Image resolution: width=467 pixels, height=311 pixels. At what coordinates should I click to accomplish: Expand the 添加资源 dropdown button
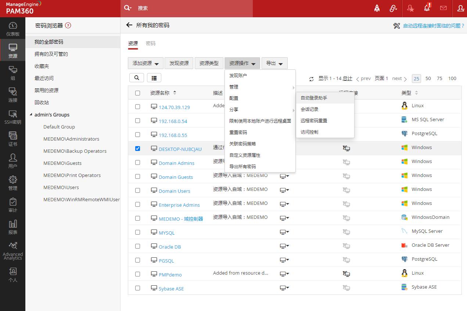pyautogui.click(x=146, y=63)
